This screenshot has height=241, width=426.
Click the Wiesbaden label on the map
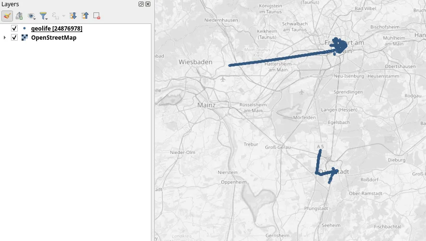click(x=195, y=62)
